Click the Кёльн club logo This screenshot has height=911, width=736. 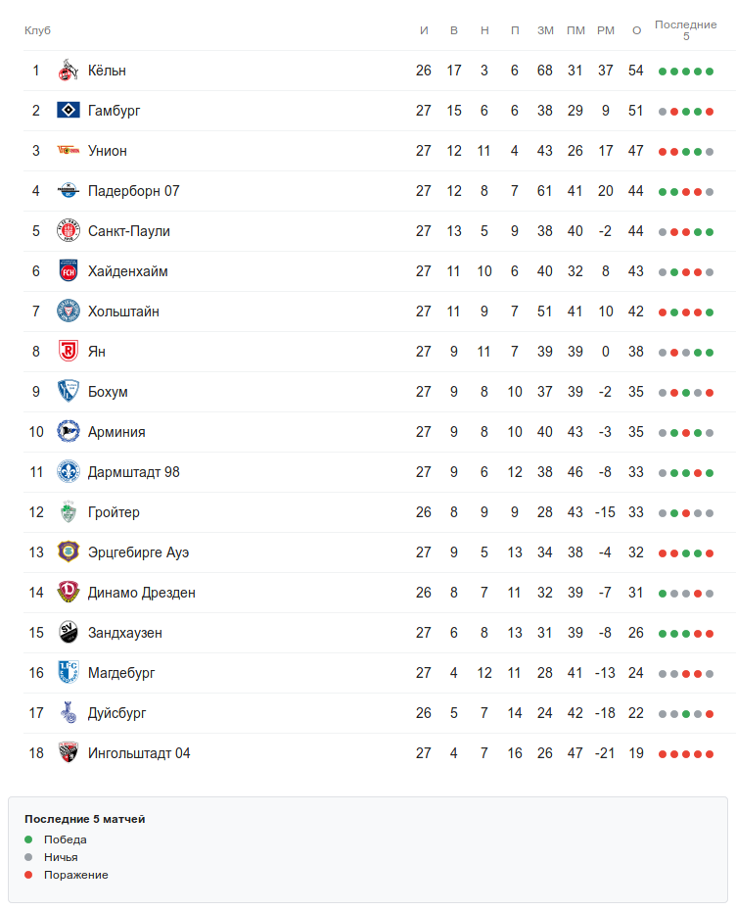(x=68, y=71)
